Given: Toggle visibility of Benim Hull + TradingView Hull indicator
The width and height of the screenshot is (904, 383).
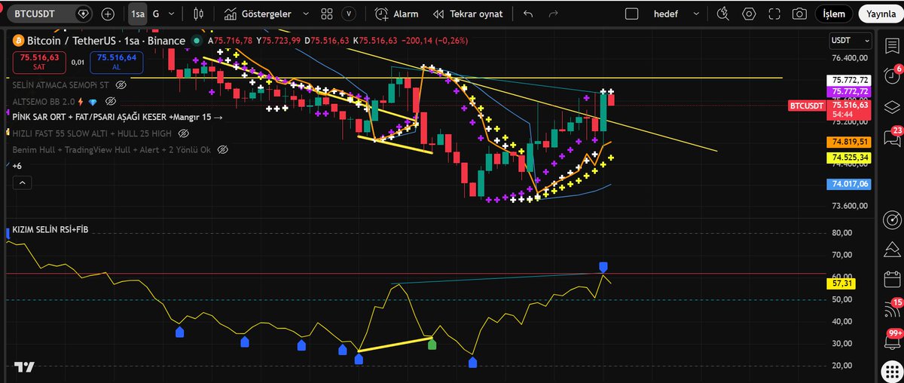Looking at the screenshot, I should coord(222,149).
